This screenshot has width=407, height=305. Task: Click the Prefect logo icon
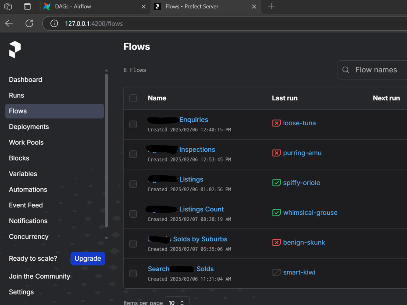click(x=15, y=50)
